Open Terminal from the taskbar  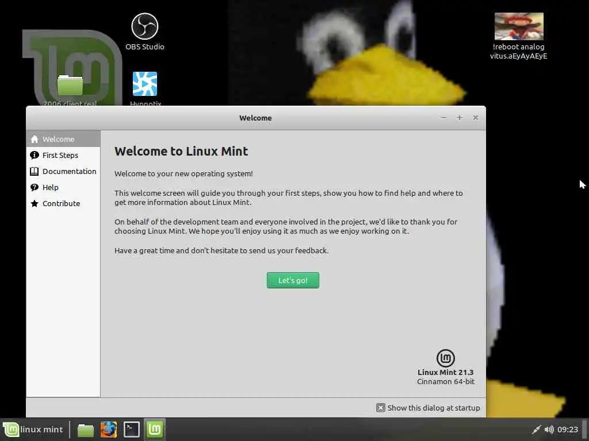tap(132, 430)
